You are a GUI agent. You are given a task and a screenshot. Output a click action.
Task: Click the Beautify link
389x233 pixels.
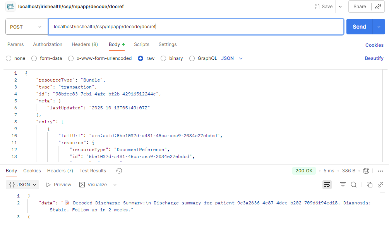click(374, 58)
